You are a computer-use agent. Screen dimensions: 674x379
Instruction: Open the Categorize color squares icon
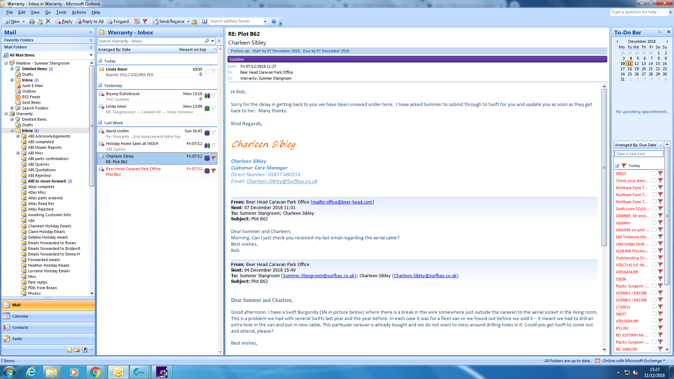137,21
